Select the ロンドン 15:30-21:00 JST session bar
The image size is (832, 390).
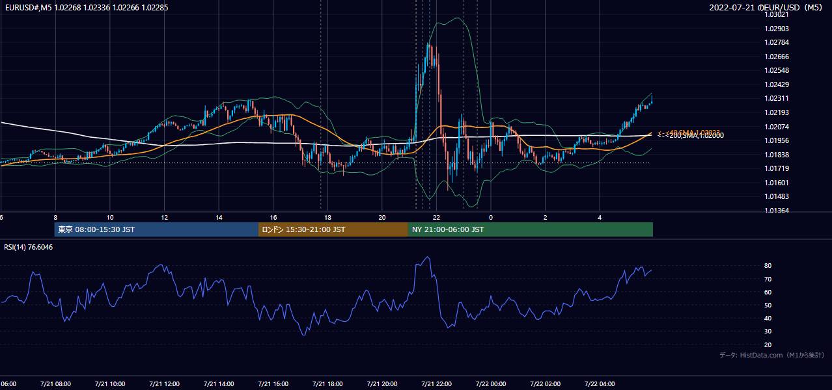coord(333,229)
